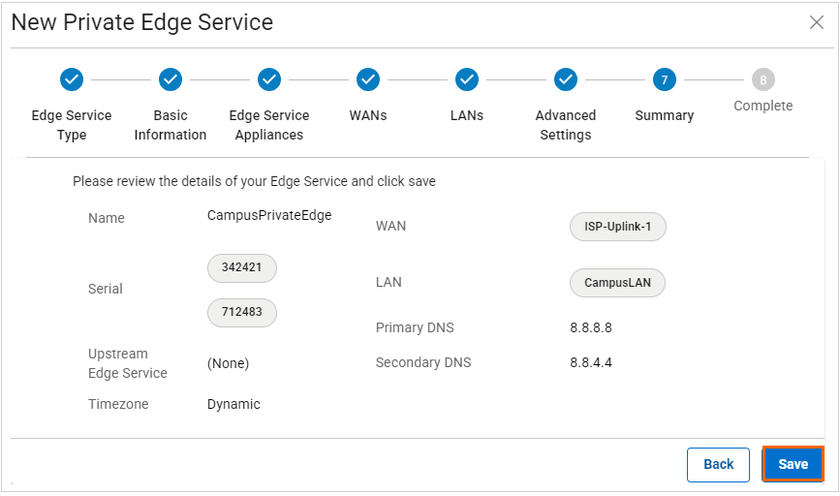Viewport: 840px width, 496px height.
Task: Click the CampusPrivateEdge name value
Action: (269, 215)
